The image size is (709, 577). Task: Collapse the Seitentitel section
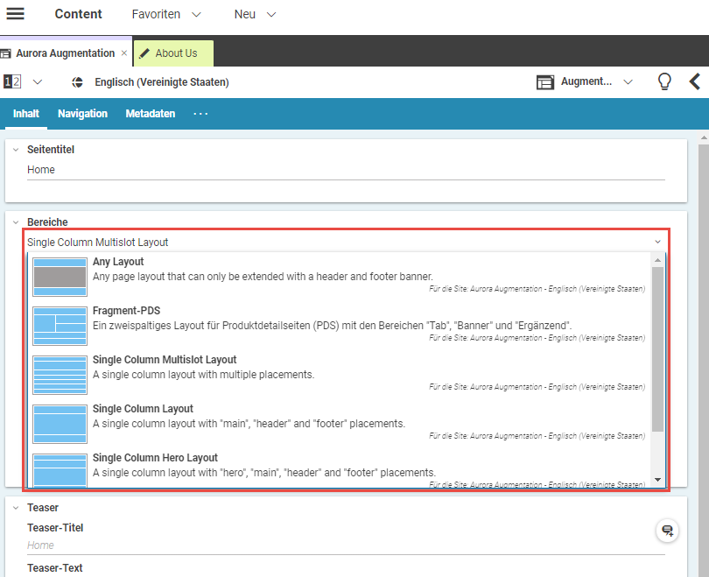pos(16,150)
